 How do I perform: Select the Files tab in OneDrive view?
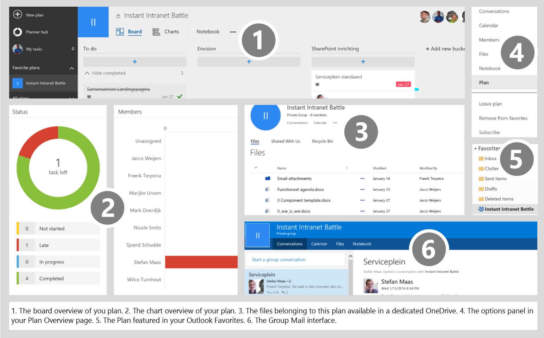click(255, 141)
